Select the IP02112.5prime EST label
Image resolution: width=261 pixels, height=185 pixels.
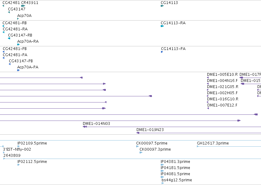tap(32, 162)
